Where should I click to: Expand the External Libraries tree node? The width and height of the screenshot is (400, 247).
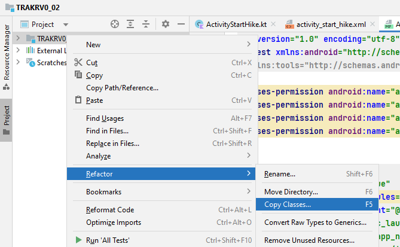18,51
